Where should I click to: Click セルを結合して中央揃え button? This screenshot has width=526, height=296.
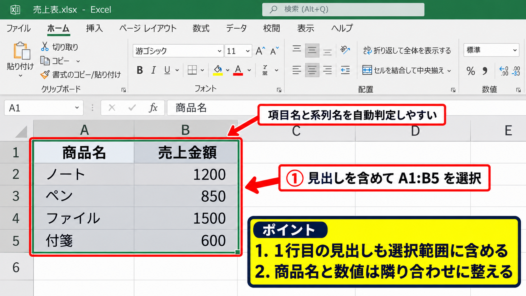(403, 70)
